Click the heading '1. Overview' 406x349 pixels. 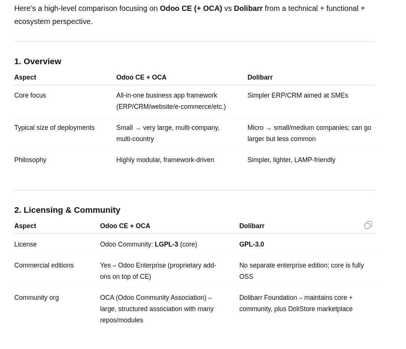click(x=38, y=61)
